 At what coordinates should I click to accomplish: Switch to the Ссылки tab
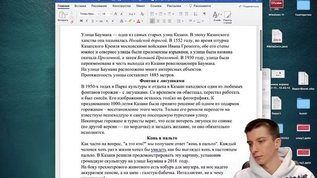click(156, 6)
